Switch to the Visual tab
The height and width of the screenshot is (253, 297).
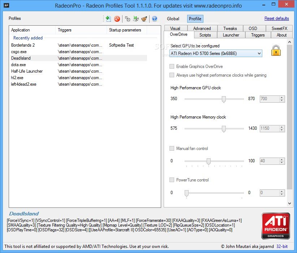[175, 29]
